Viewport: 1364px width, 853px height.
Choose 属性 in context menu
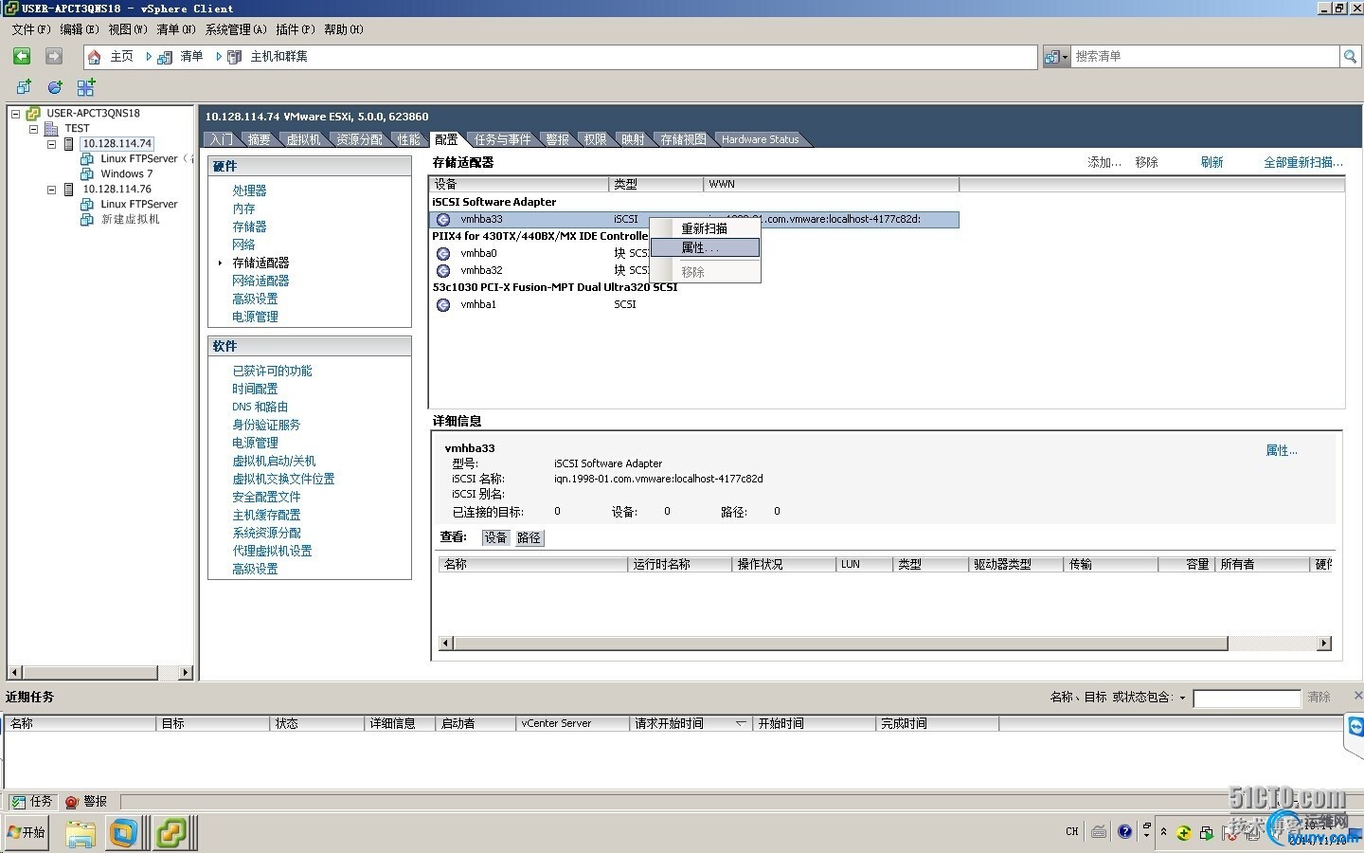(705, 247)
